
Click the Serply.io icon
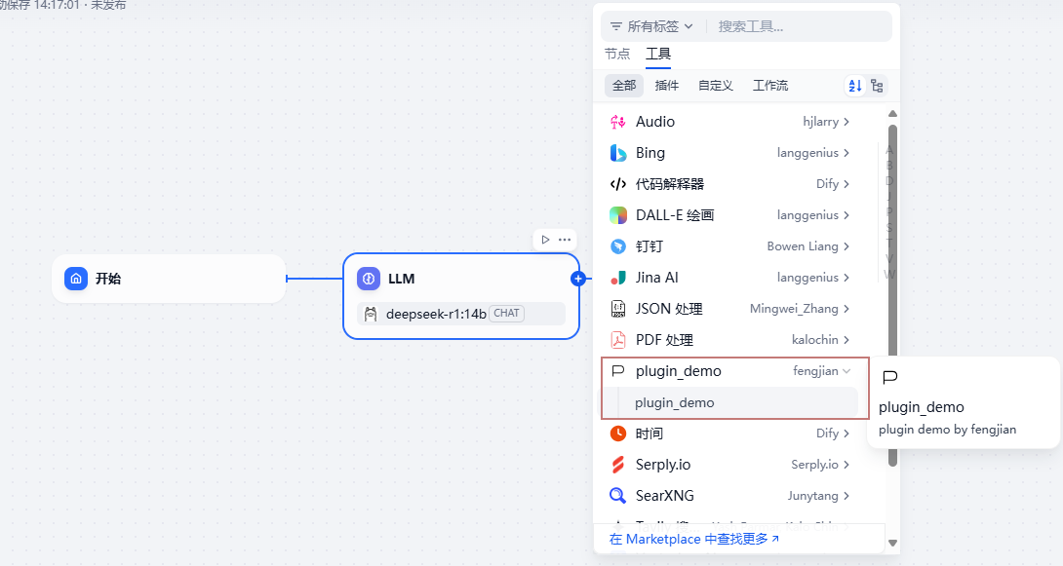coord(617,465)
